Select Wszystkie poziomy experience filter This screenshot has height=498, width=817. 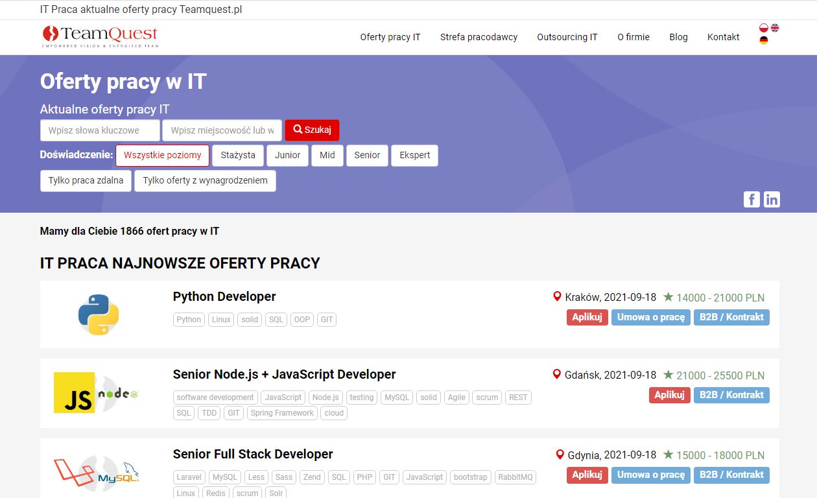[x=163, y=156]
